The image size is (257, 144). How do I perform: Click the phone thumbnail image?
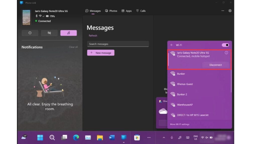(26, 17)
